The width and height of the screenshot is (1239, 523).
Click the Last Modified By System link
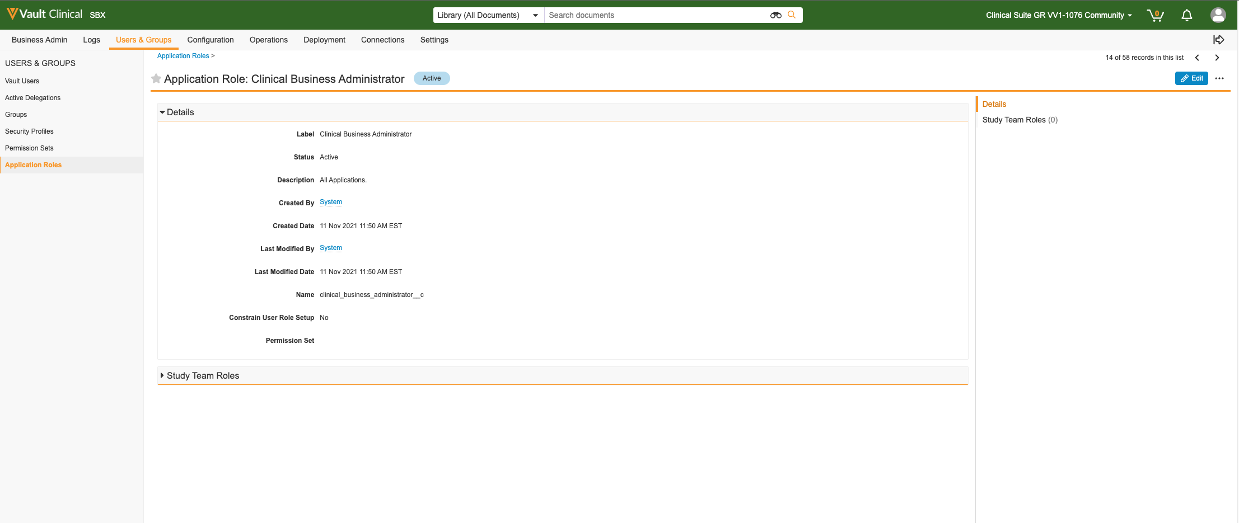pyautogui.click(x=331, y=248)
